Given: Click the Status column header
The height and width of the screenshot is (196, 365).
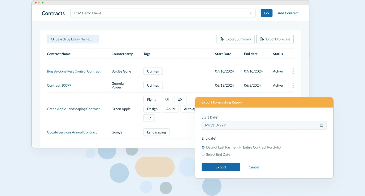Looking at the screenshot, I should point(278,54).
